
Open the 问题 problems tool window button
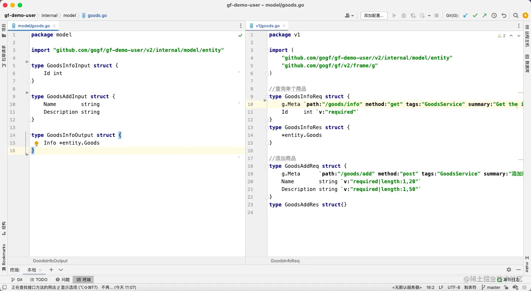pos(62,280)
